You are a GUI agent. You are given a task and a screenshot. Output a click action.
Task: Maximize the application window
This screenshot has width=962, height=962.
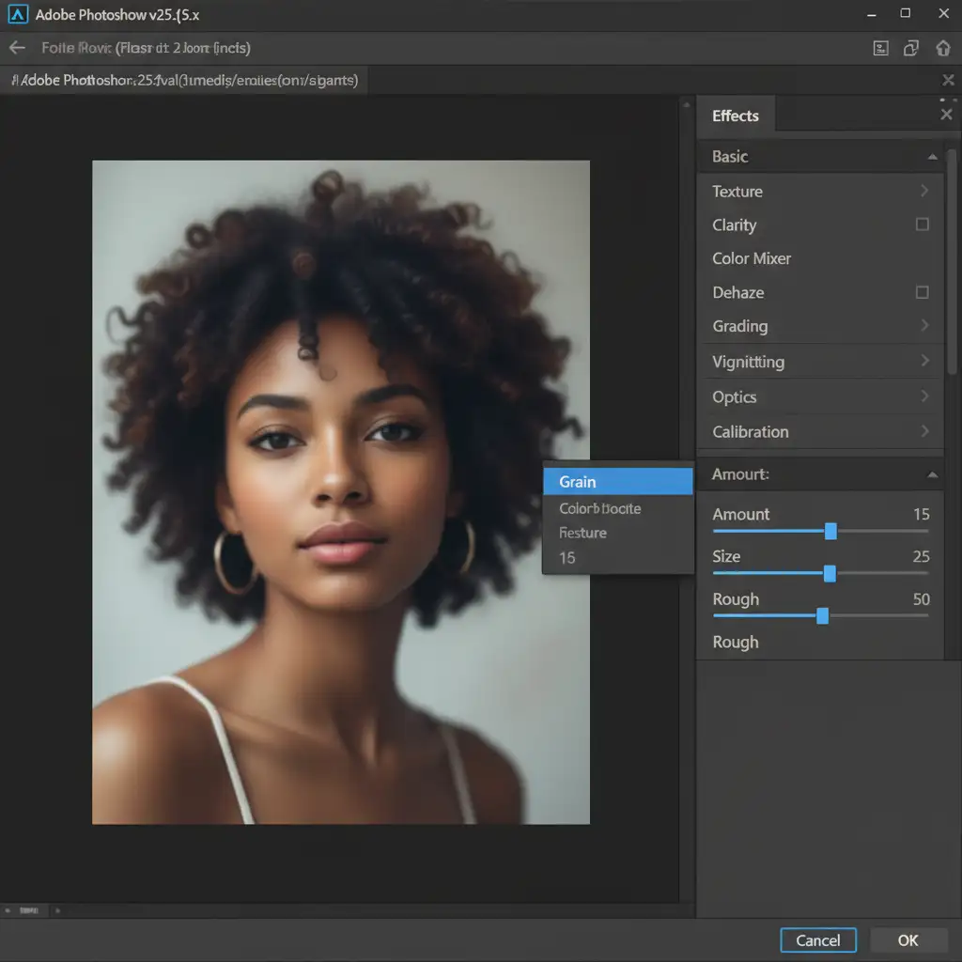pyautogui.click(x=905, y=14)
